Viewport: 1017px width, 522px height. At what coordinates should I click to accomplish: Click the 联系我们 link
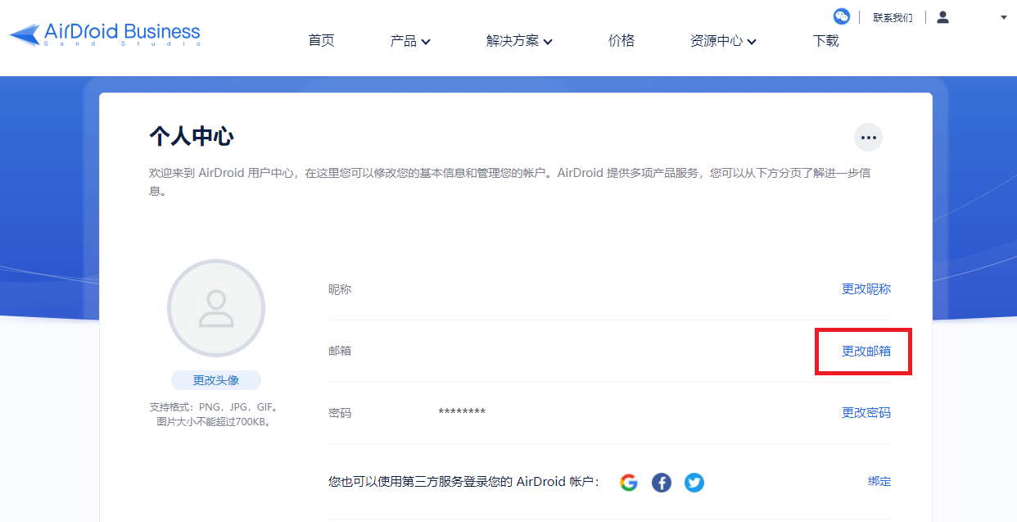click(893, 17)
